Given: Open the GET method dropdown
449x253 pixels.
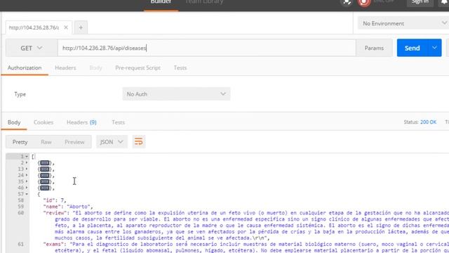Looking at the screenshot, I should point(31,48).
